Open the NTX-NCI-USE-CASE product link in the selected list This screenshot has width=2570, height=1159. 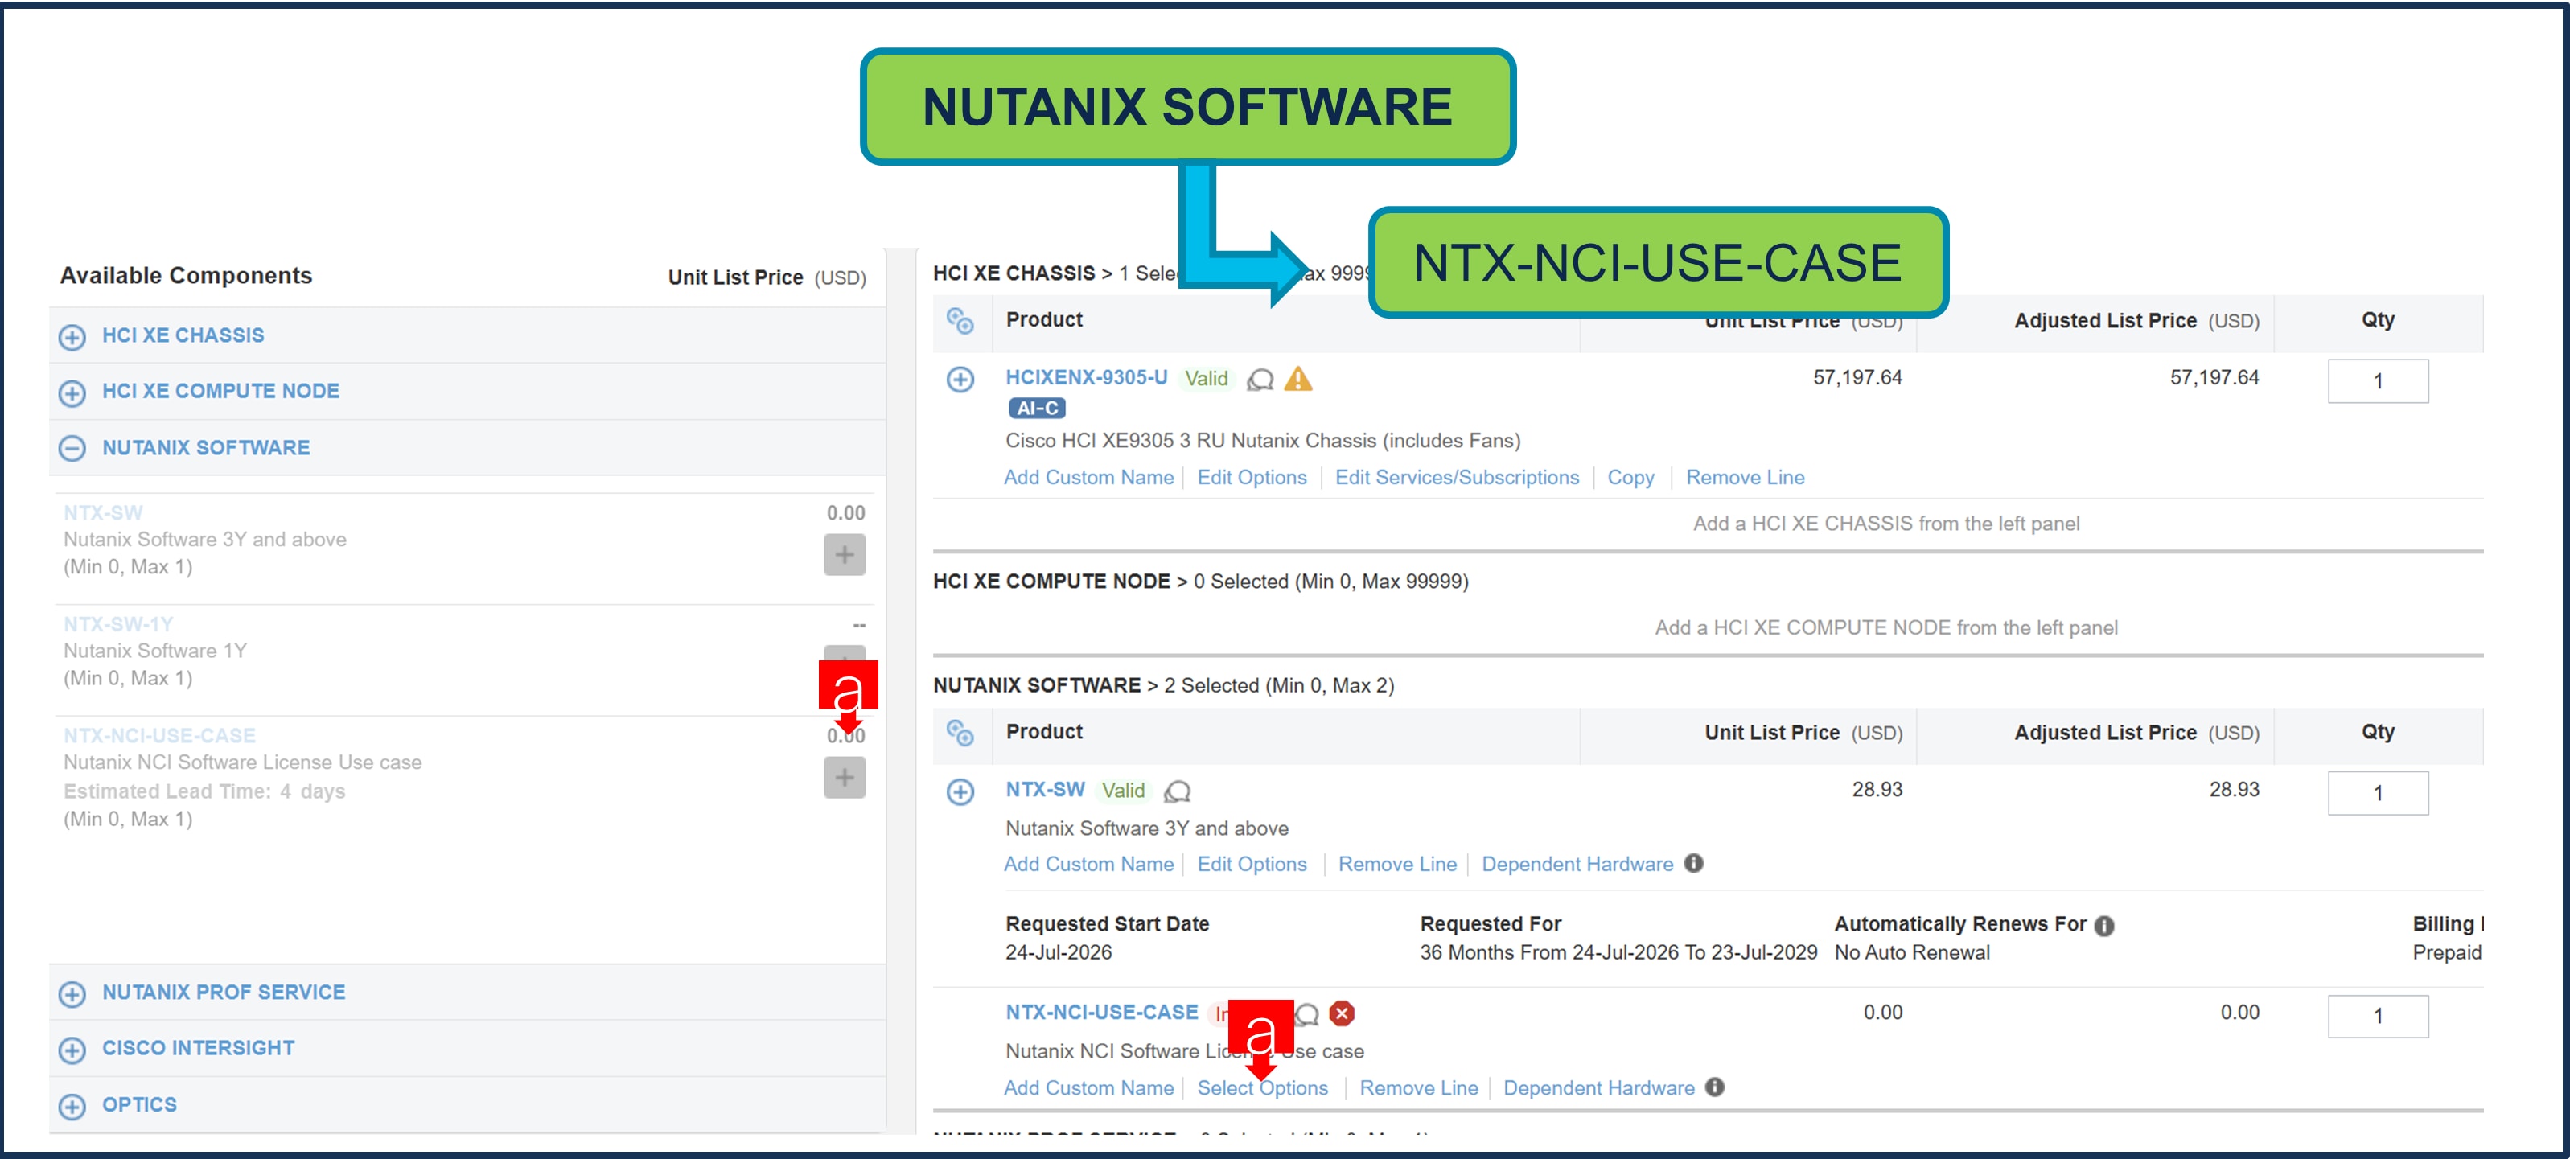pyautogui.click(x=1101, y=1011)
